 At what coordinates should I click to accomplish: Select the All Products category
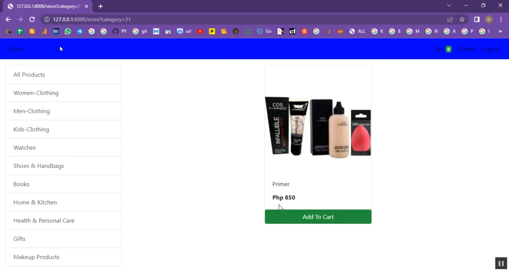click(64, 75)
